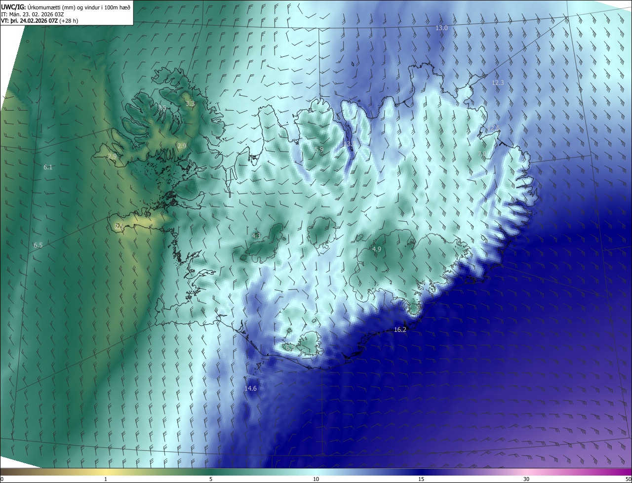
Task: Click the 1 tick on the color scale
Action: click(106, 479)
